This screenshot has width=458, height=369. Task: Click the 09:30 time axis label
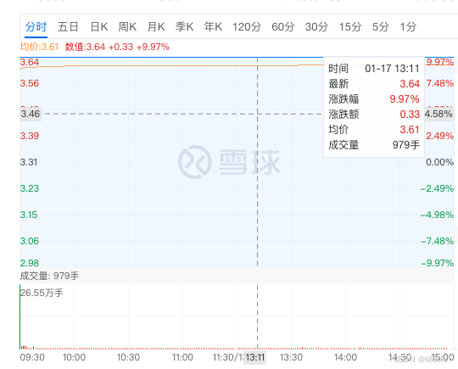32,357
